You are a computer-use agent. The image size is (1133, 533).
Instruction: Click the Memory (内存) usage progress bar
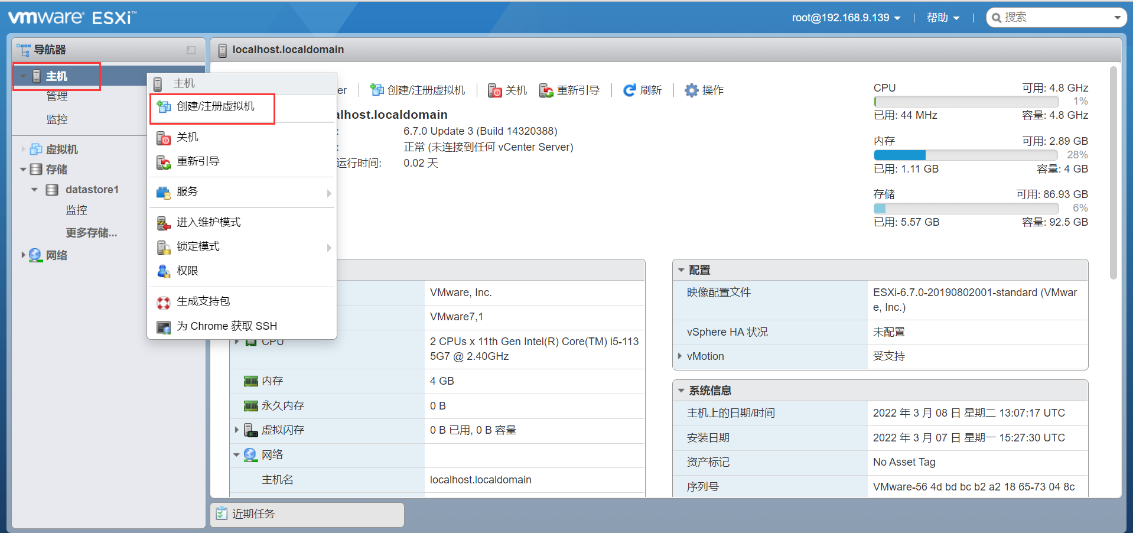[966, 155]
